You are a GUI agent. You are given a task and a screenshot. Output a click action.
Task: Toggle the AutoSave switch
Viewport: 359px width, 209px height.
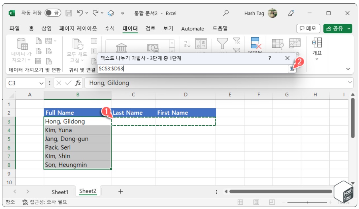(53, 13)
